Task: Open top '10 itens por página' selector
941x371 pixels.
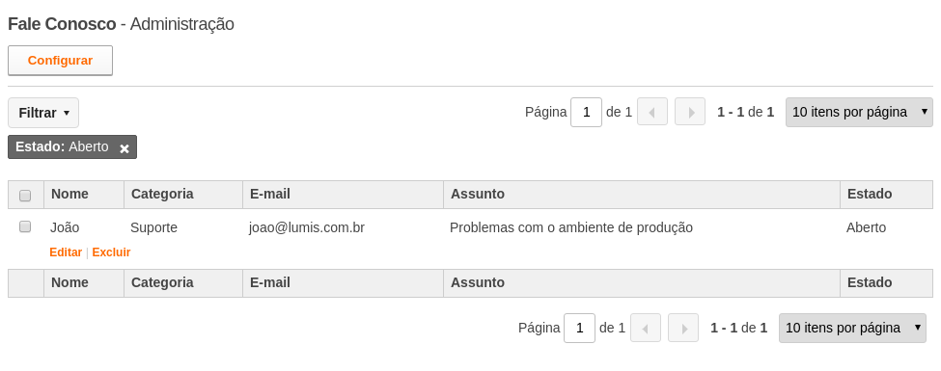Action: pos(859,112)
